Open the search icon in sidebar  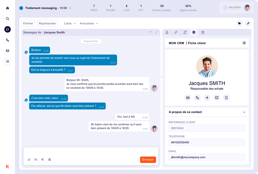(7, 19)
